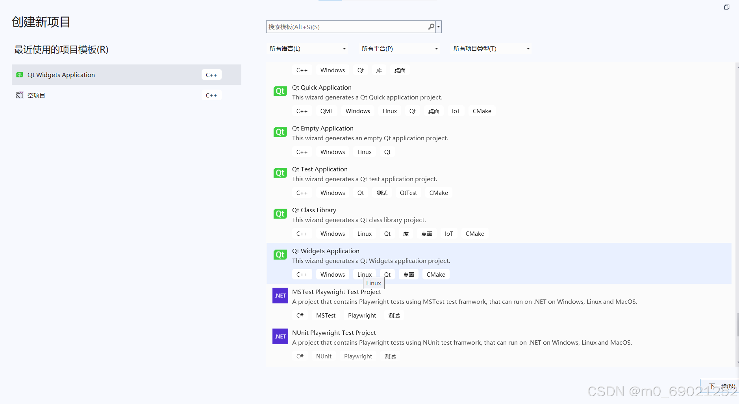This screenshot has width=739, height=404.
Task: Click Playwright tag under MSTest project
Action: [x=362, y=316]
